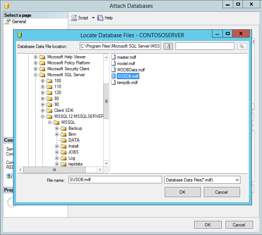Expand the Microsoft Policy Platform folder
Viewport: 262px width, 235px height.
coord(35,63)
